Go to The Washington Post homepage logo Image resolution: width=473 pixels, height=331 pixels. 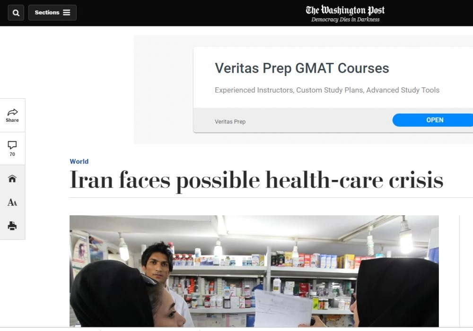point(345,10)
